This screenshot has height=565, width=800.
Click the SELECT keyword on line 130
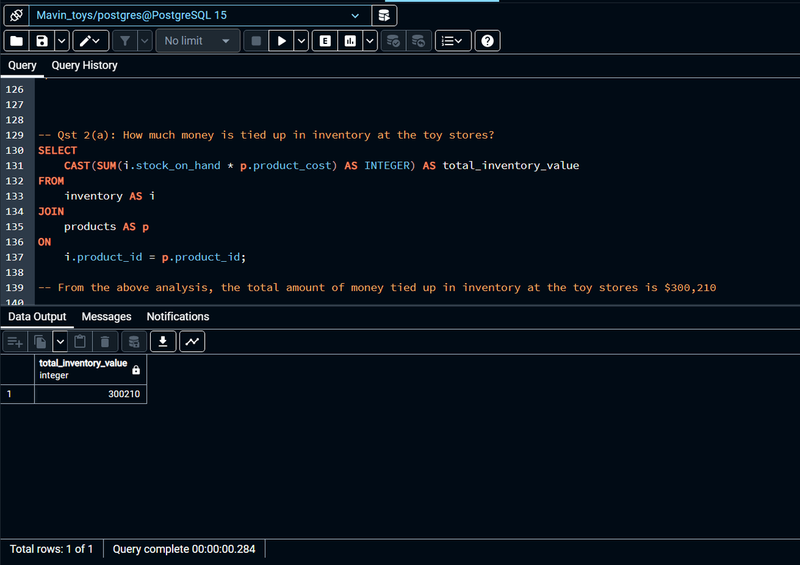tap(57, 151)
